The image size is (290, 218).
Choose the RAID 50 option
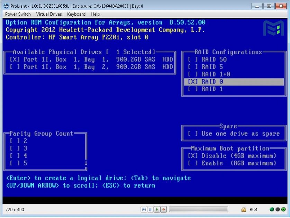[x=207, y=60]
